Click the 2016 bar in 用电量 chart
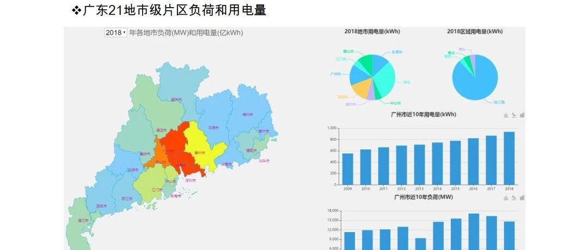This screenshot has height=250, width=588. pyautogui.click(x=473, y=161)
